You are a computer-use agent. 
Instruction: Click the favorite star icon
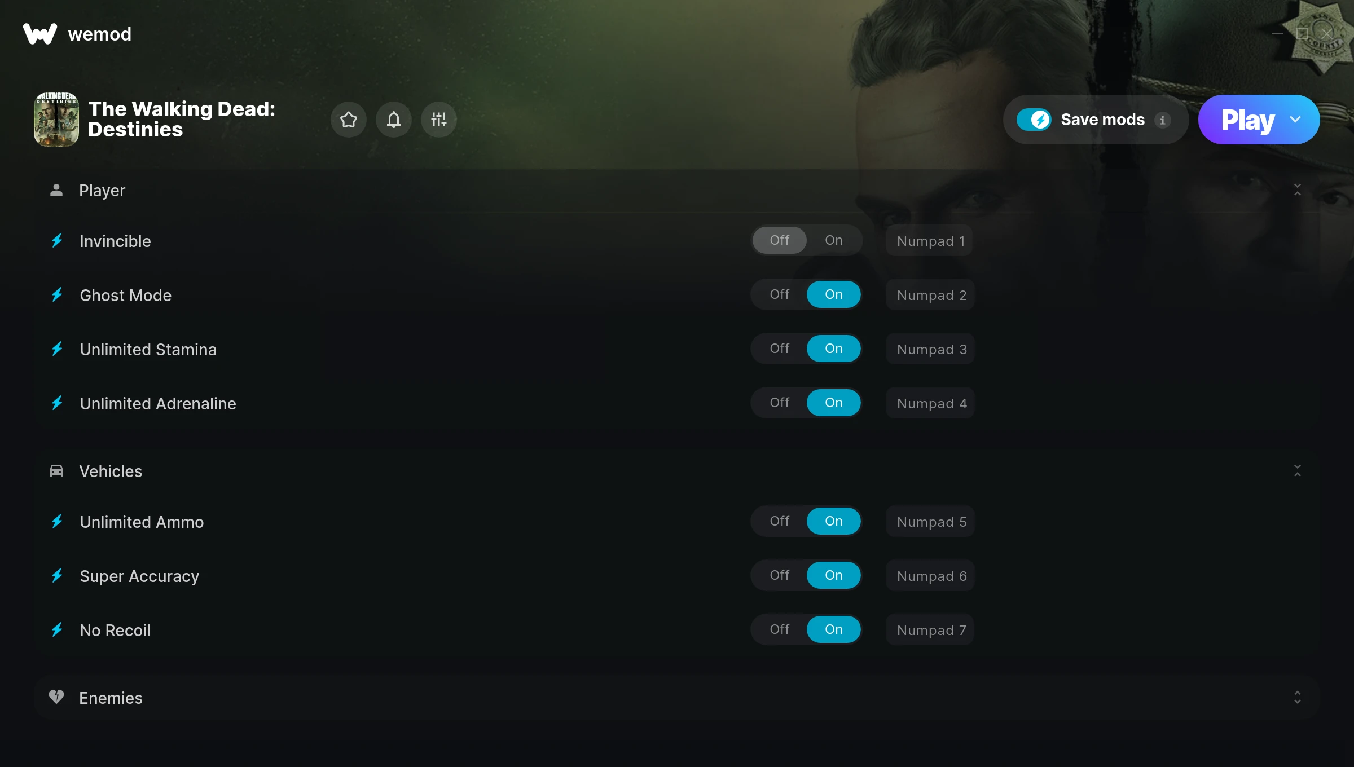(348, 120)
